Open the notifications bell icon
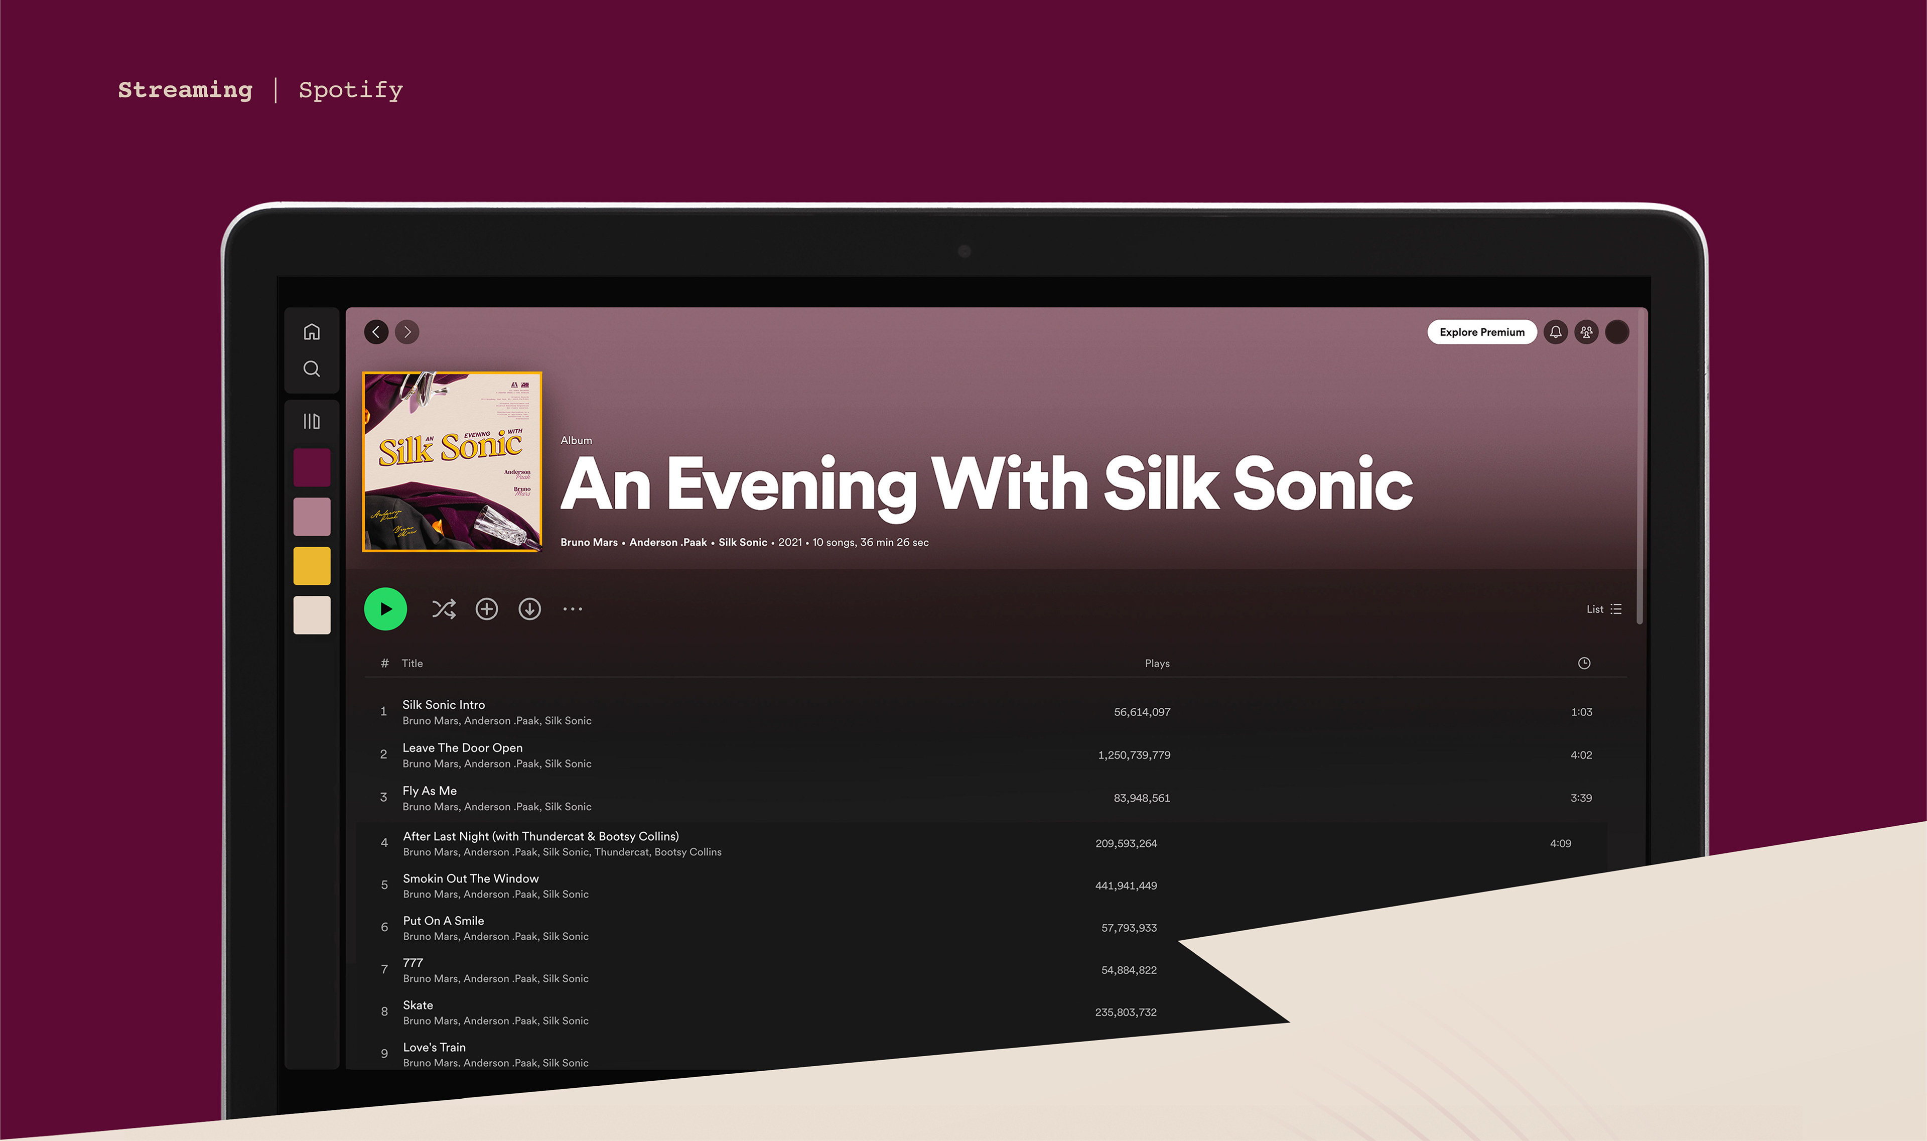1927x1141 pixels. pyautogui.click(x=1555, y=332)
